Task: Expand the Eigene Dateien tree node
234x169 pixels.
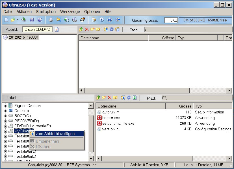Action: click(x=5, y=106)
